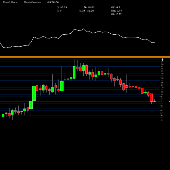
Task: Click the final large red candle before the doji
Action: coord(151,98)
